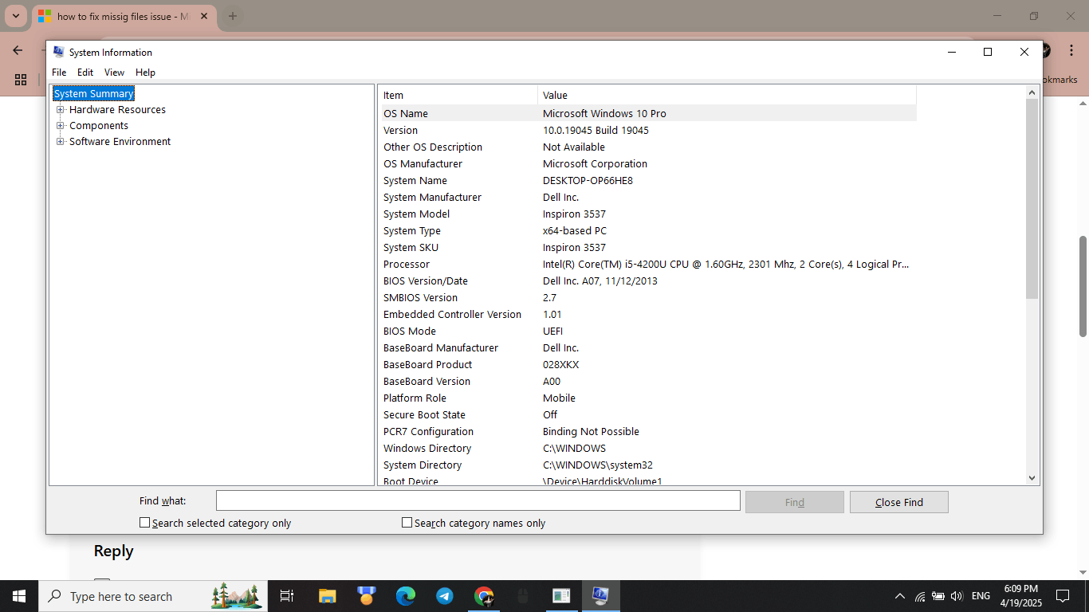Select the Secure Boot State row
The image size is (1089, 612).
[649, 414]
